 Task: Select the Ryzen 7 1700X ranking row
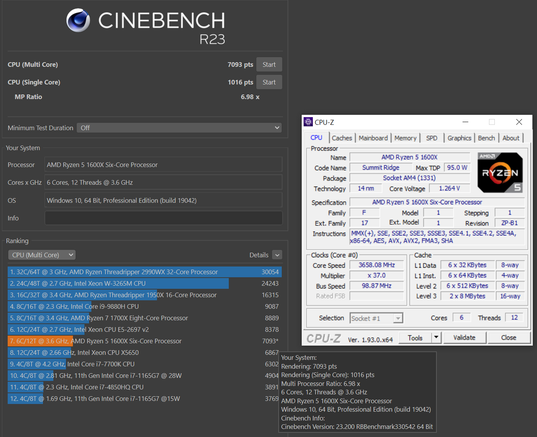coord(145,318)
